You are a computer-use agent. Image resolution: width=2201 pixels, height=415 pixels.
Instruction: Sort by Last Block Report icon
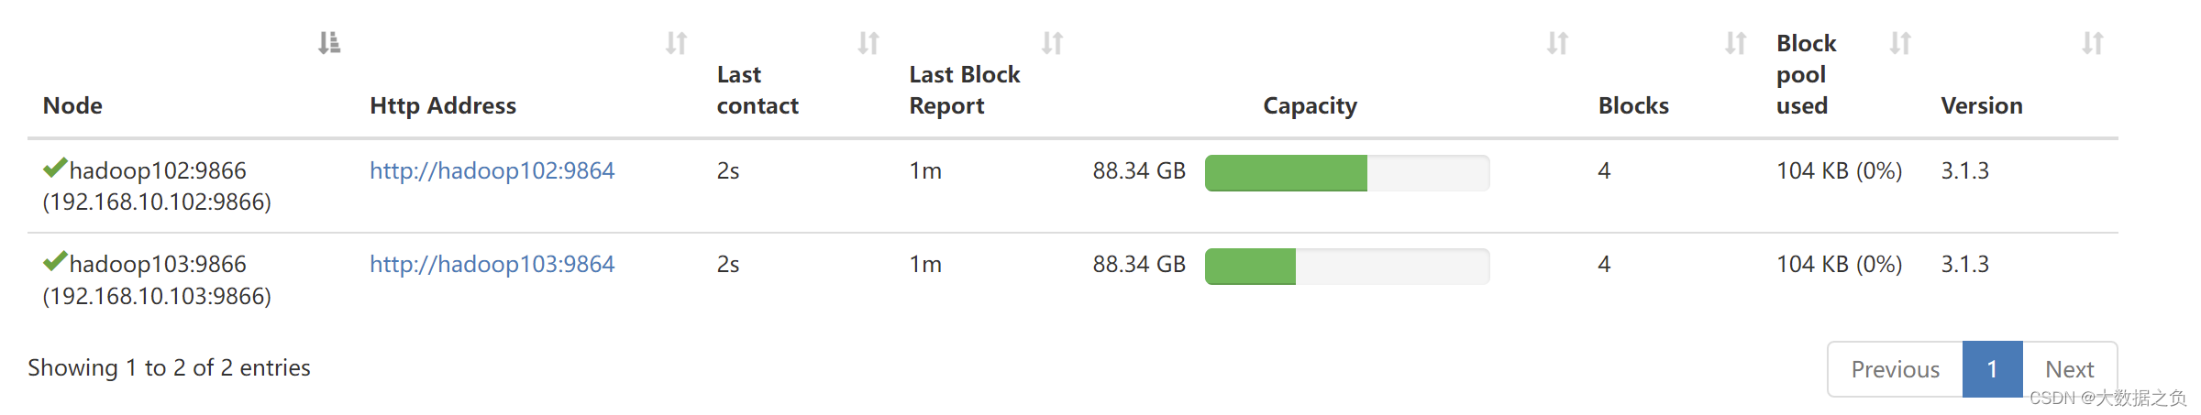[x=1053, y=43]
